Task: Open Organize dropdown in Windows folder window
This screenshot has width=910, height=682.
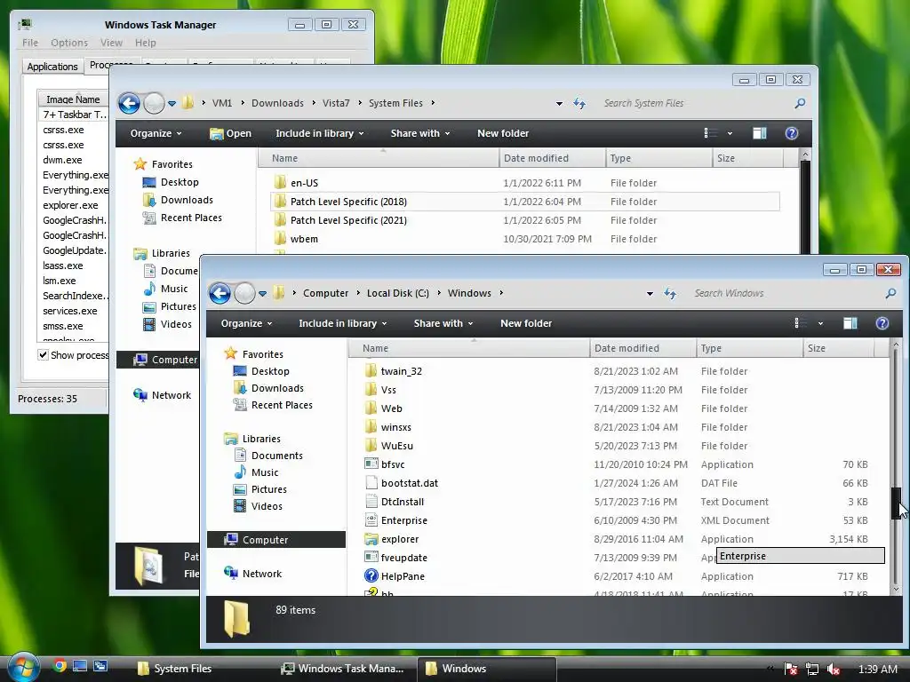Action: [x=246, y=323]
